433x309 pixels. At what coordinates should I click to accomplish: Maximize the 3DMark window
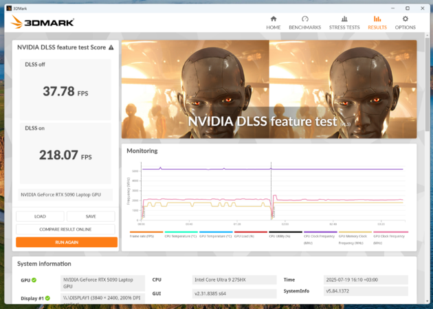coord(408,8)
